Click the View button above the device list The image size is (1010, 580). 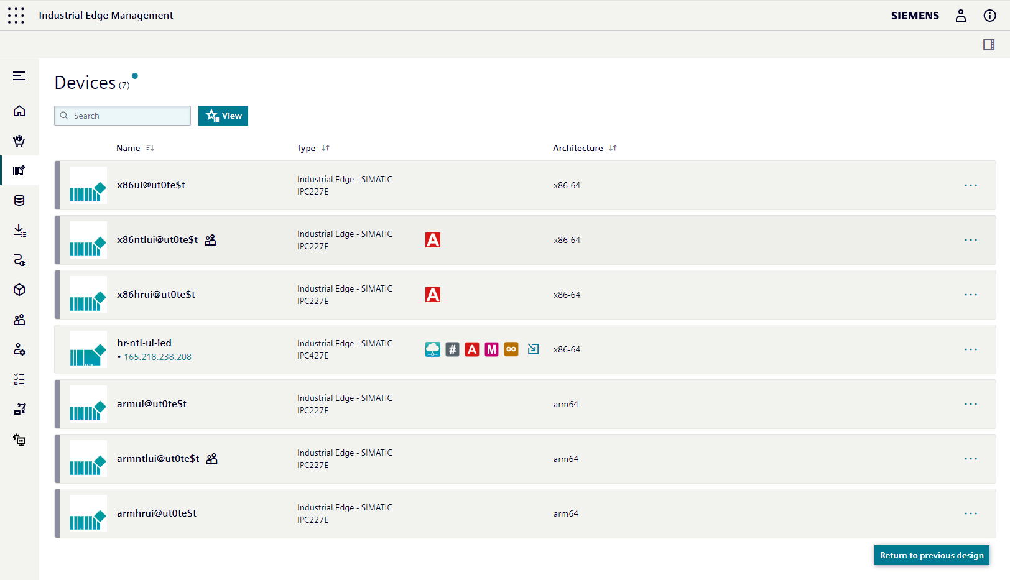coord(223,116)
